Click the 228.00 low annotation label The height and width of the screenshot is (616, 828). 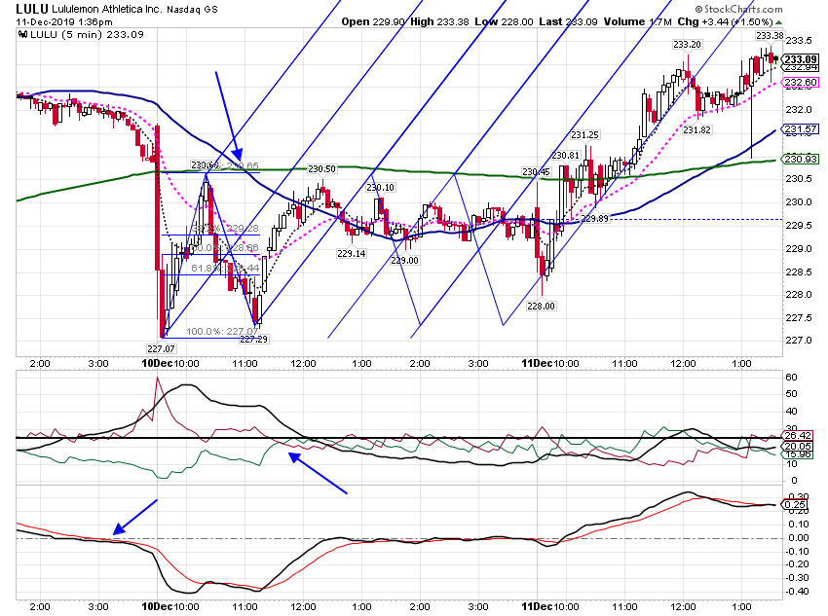(542, 306)
